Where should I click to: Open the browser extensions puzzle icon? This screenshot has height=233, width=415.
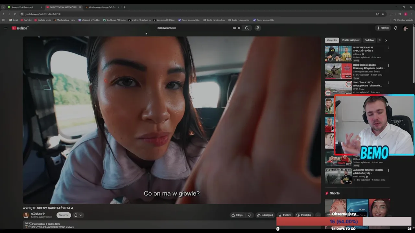click(391, 14)
